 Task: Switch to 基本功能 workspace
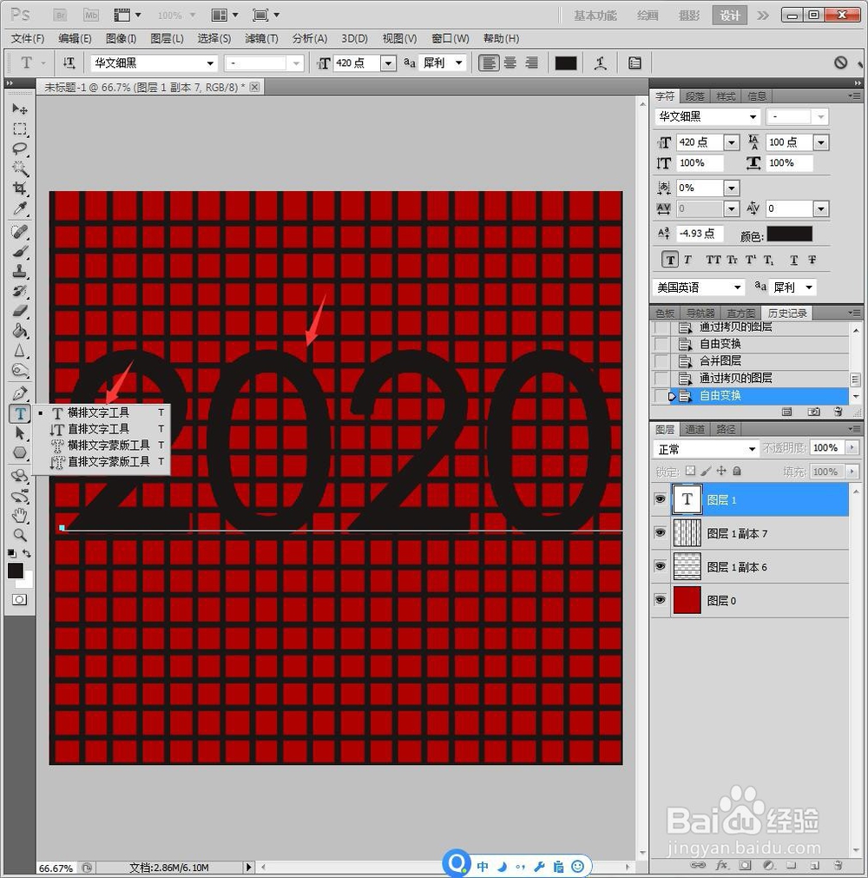595,15
